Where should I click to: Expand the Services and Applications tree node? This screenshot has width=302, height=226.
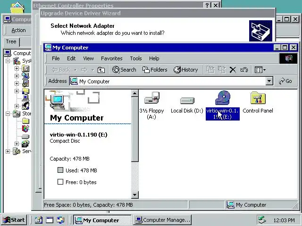pyautogui.click(x=8, y=151)
